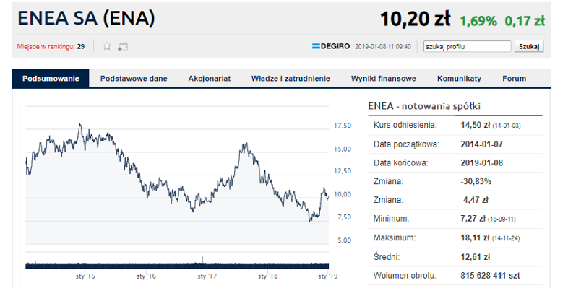Click the sty '17 marker on the time axis
Viewport: 568px width, 288px height.
coord(207,276)
